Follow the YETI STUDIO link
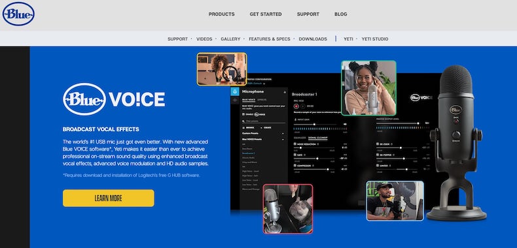 (x=374, y=39)
